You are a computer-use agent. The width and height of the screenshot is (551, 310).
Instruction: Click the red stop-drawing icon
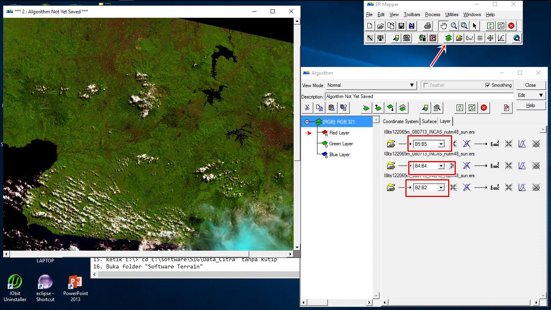pyautogui.click(x=511, y=25)
